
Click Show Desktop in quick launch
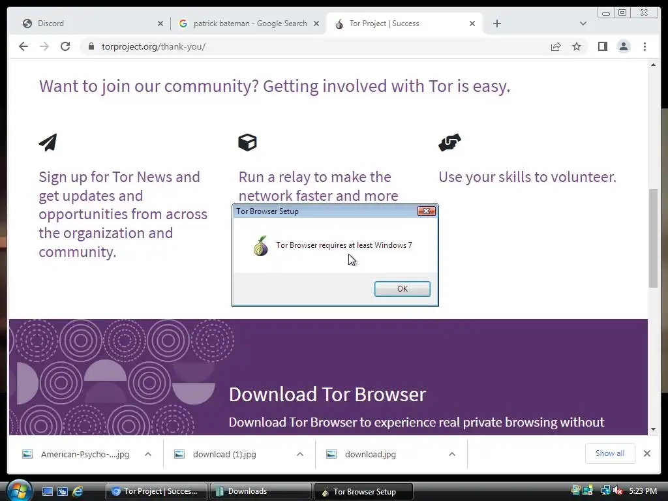[47, 491]
